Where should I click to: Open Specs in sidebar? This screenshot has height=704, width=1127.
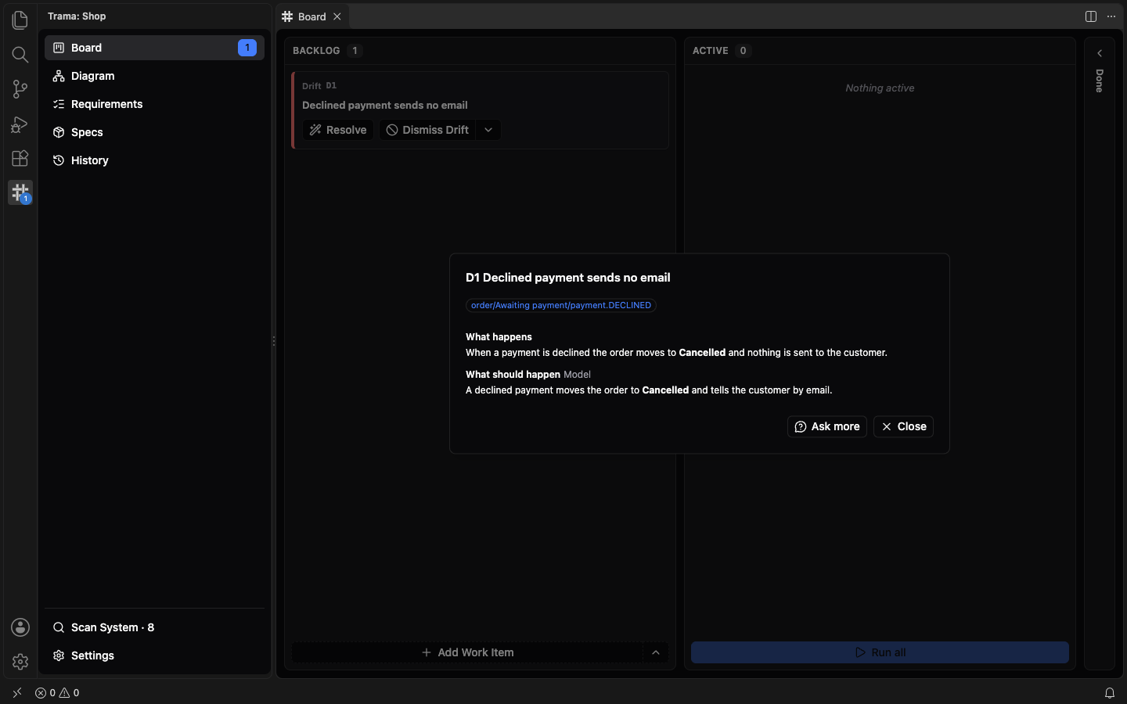tap(154, 132)
